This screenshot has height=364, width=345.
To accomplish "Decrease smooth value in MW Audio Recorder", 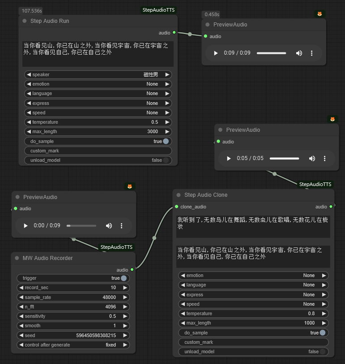I will coord(21,326).
